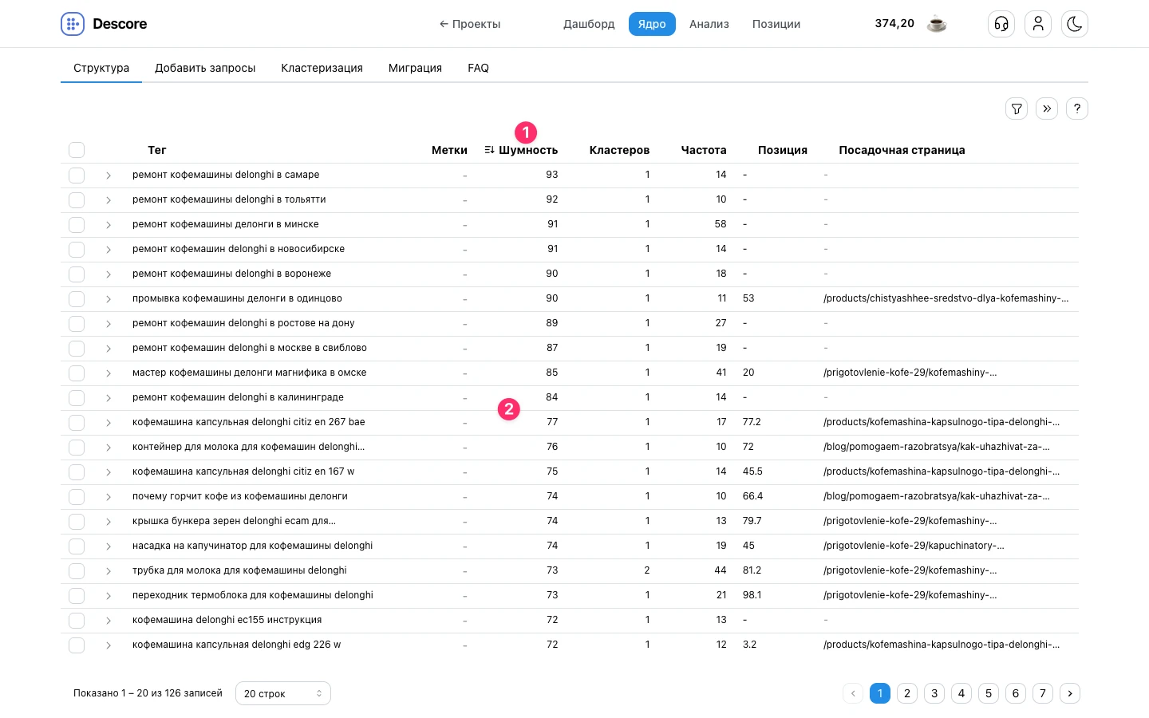
Task: Open the 20 строк rows-per-page dropdown
Action: (x=283, y=693)
